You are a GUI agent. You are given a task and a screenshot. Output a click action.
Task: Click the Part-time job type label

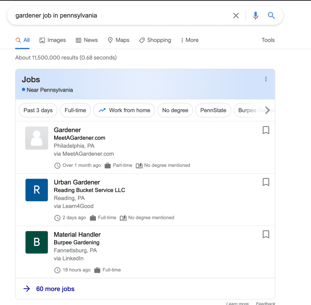pos(123,165)
